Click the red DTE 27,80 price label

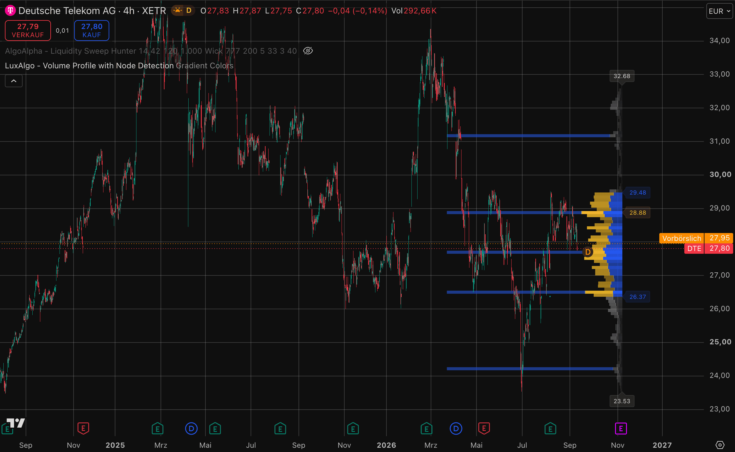point(708,248)
